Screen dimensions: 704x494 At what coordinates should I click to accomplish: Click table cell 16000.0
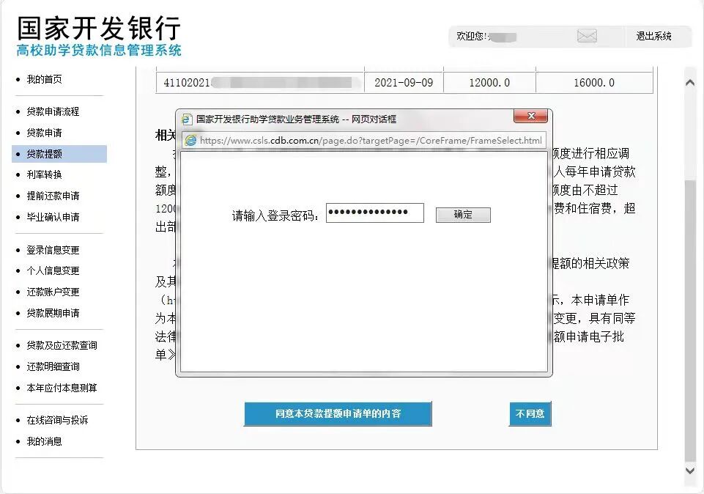pos(594,83)
